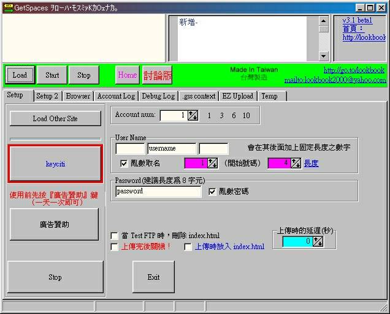
Task: Set account number preset to 1
Action: [x=209, y=116]
